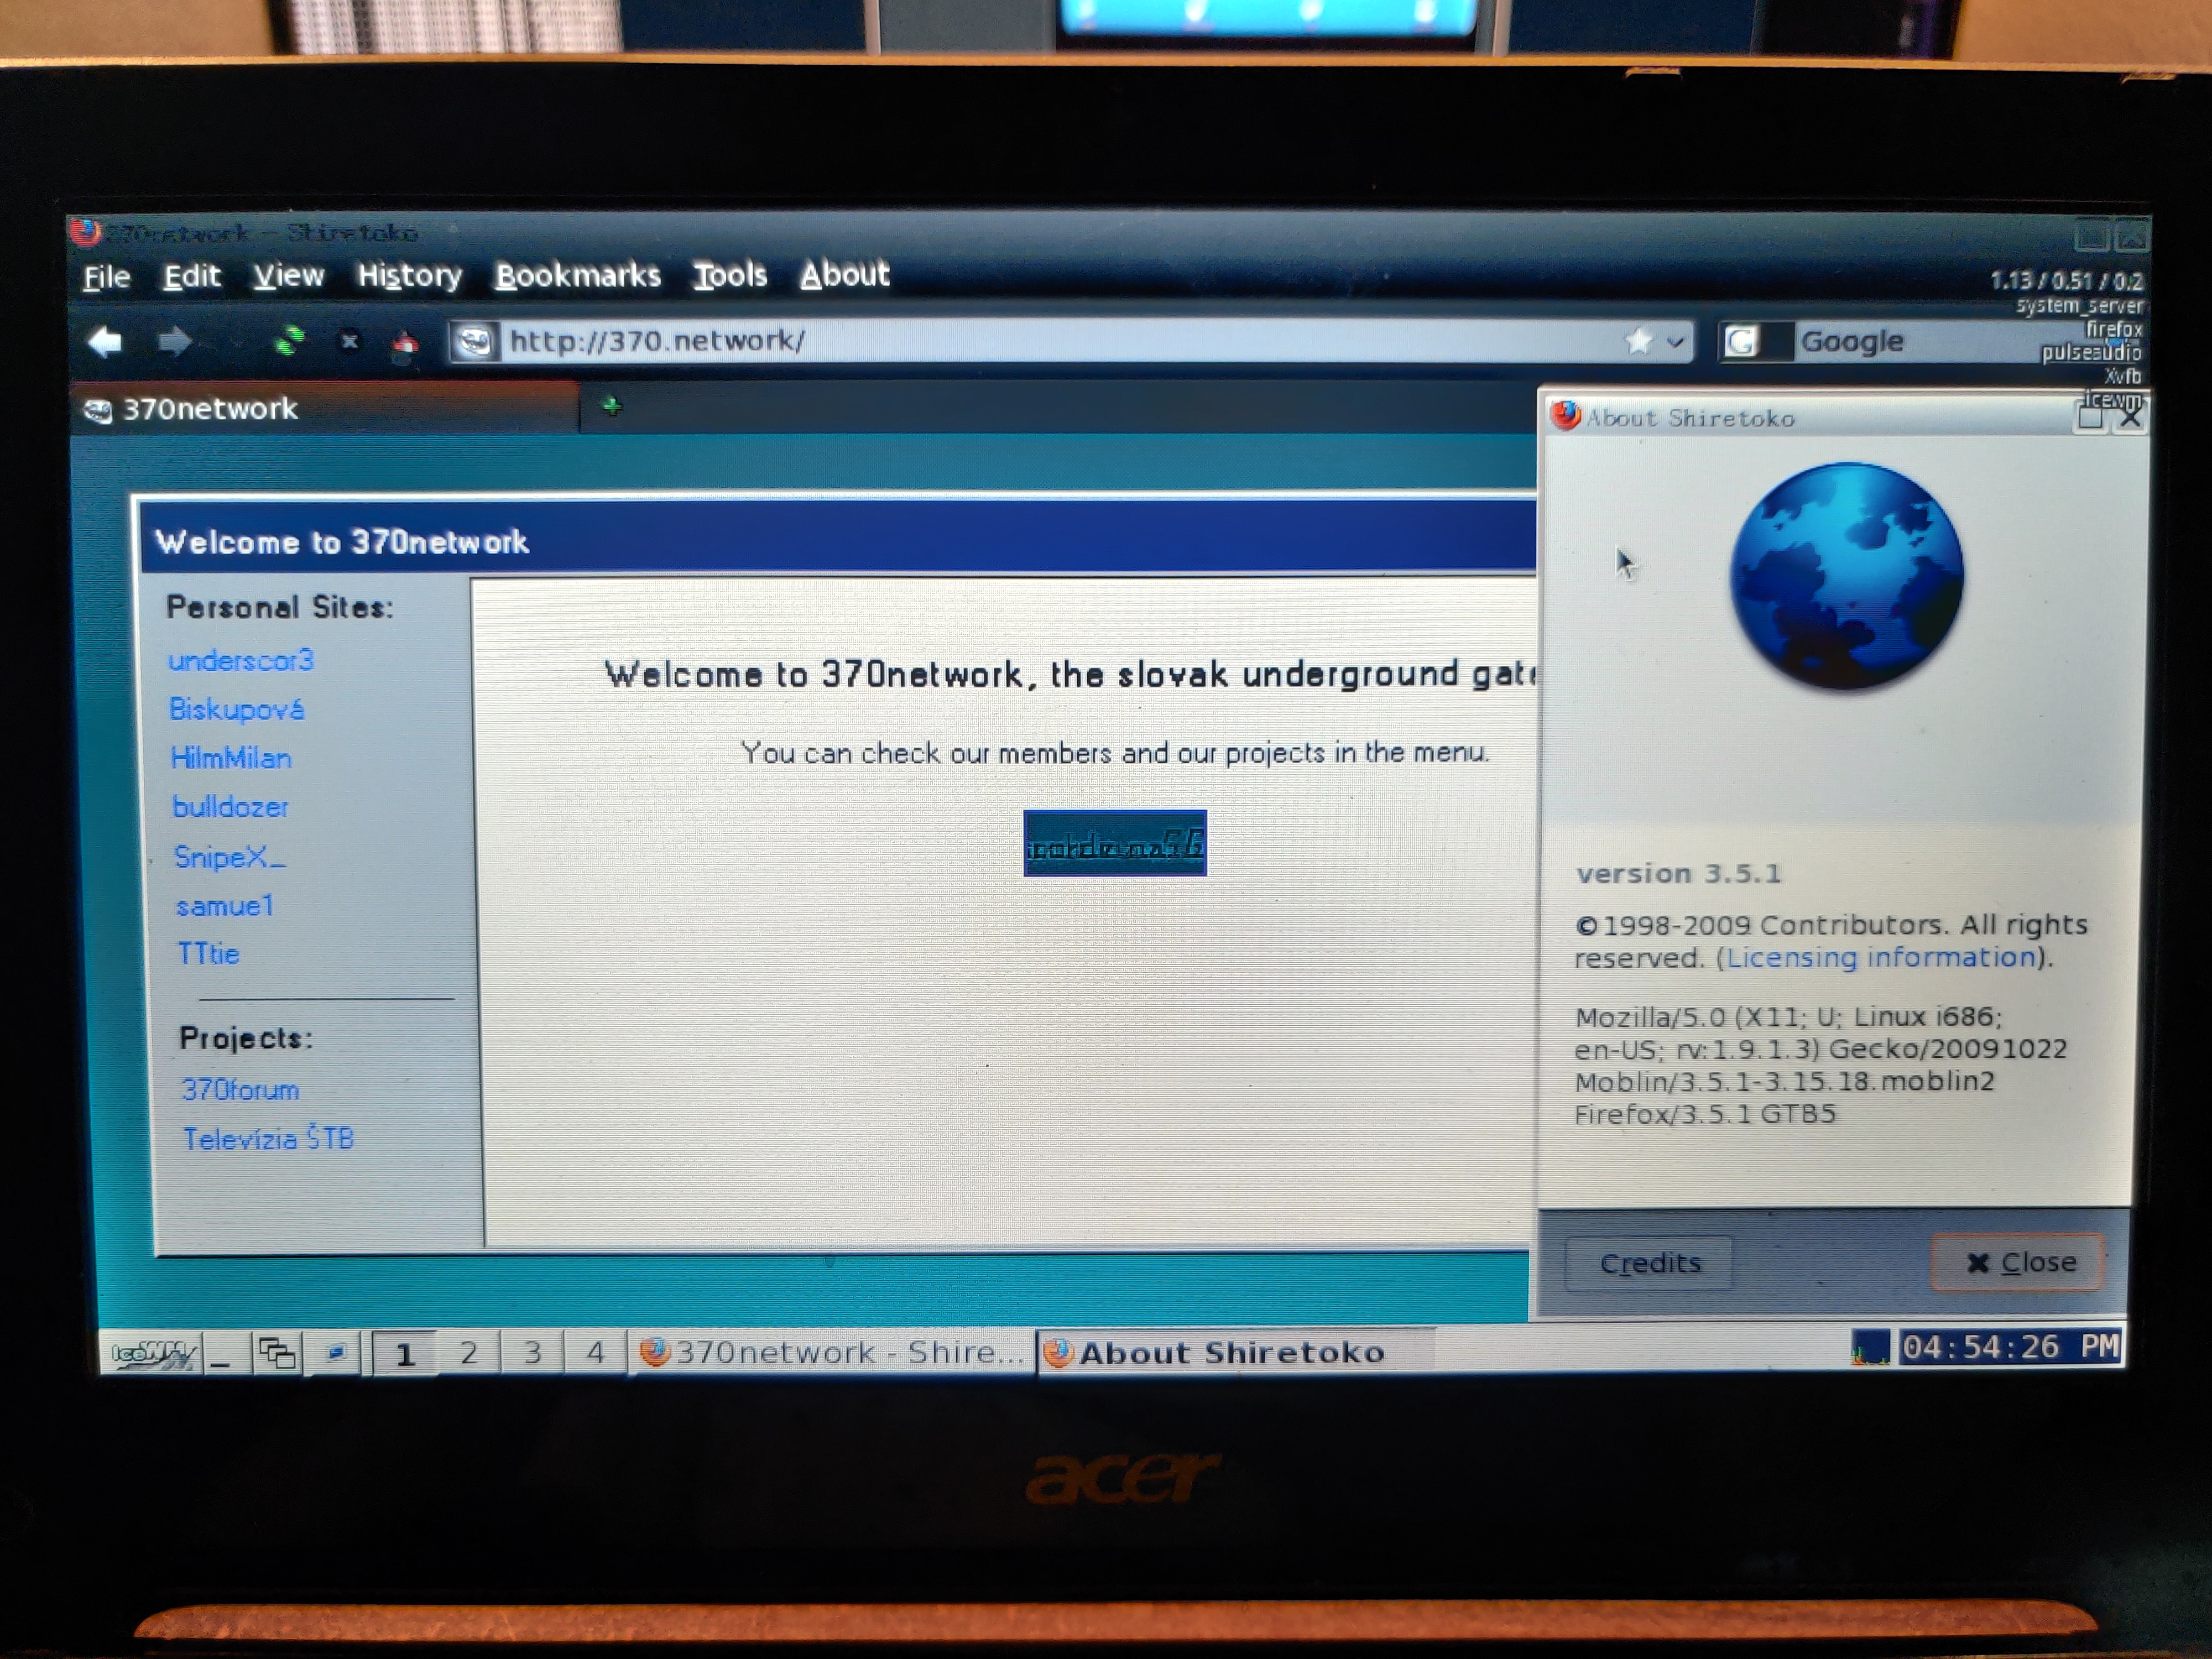Click the site favicon in the address bar
2212x1659 pixels.
pos(474,342)
